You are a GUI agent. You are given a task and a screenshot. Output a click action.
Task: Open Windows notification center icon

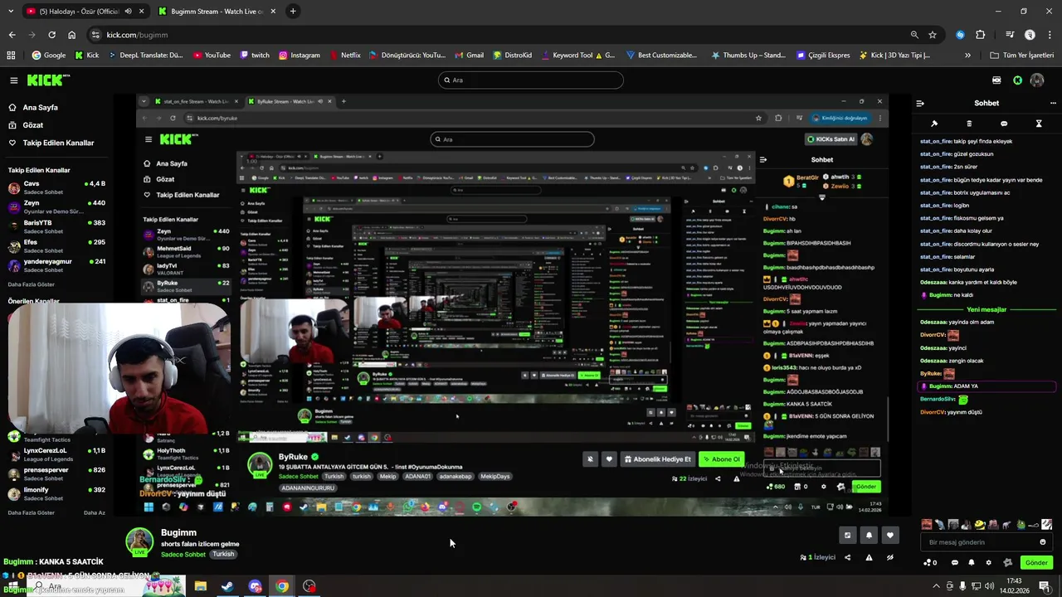(1045, 586)
